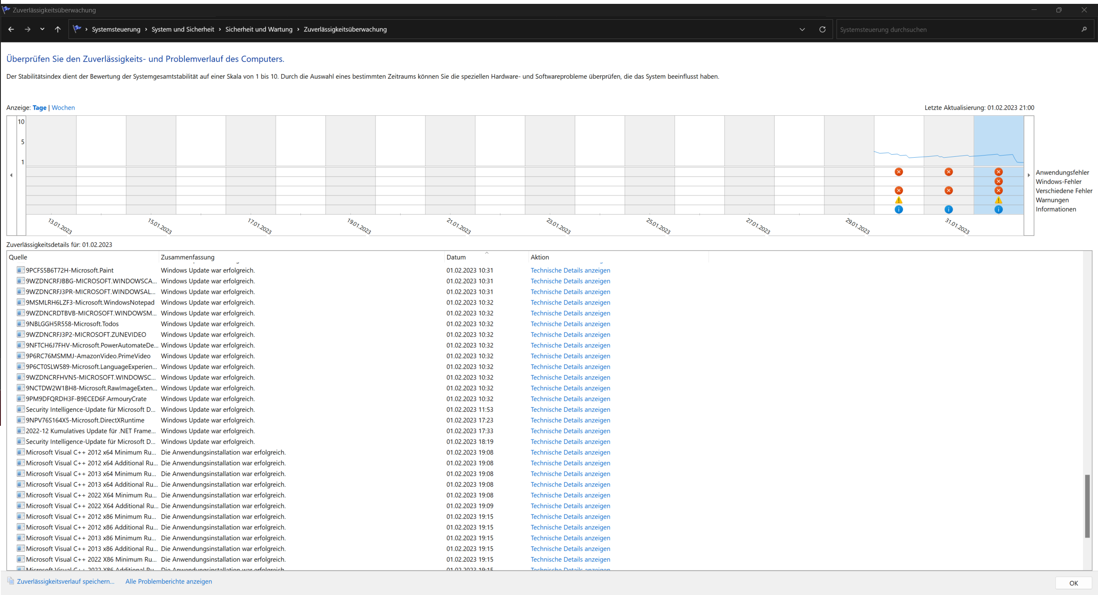Click Alle Problemberichte anzeigen link

click(168, 581)
